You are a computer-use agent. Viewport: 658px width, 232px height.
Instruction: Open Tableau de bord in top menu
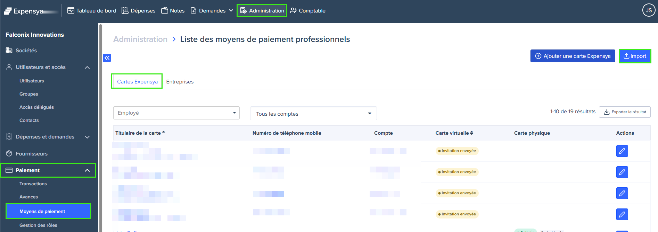pos(92,11)
